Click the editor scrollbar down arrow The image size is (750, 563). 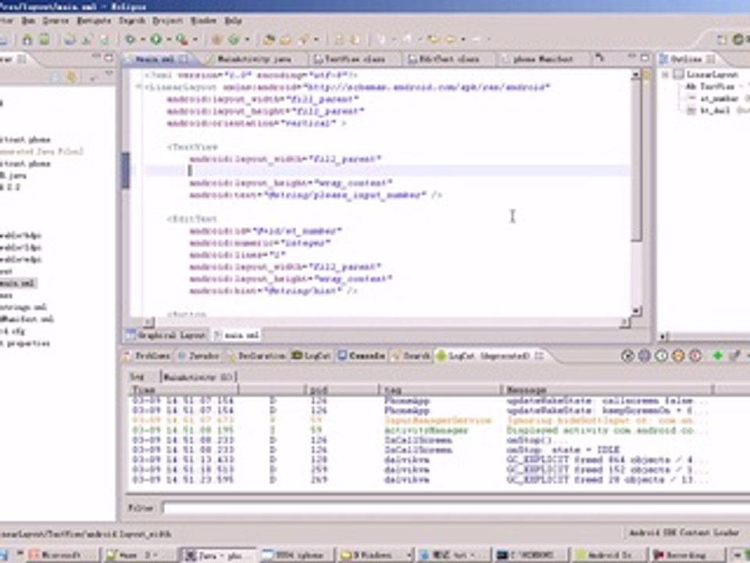[x=636, y=310]
